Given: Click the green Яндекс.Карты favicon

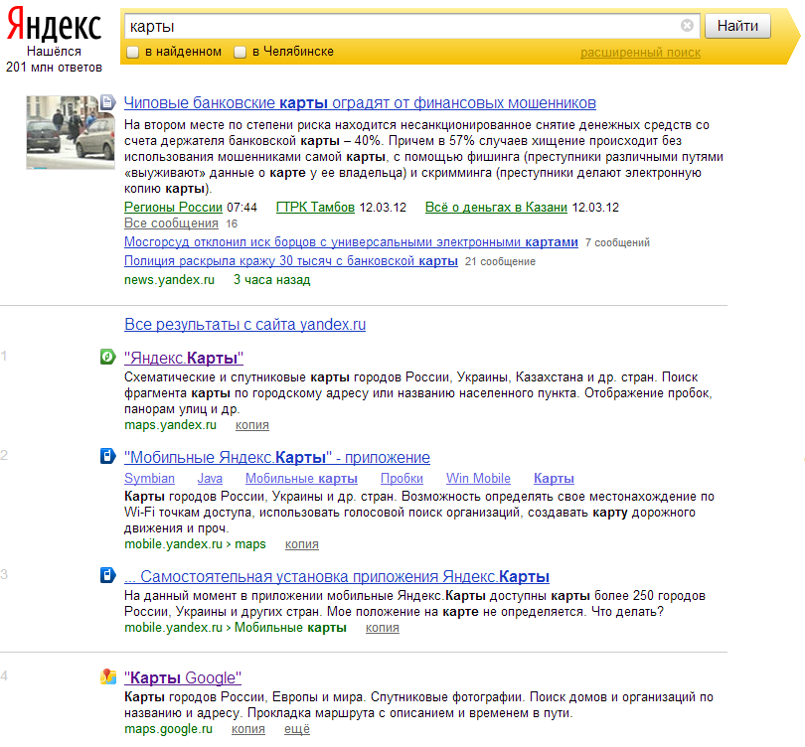Looking at the screenshot, I should (x=107, y=357).
